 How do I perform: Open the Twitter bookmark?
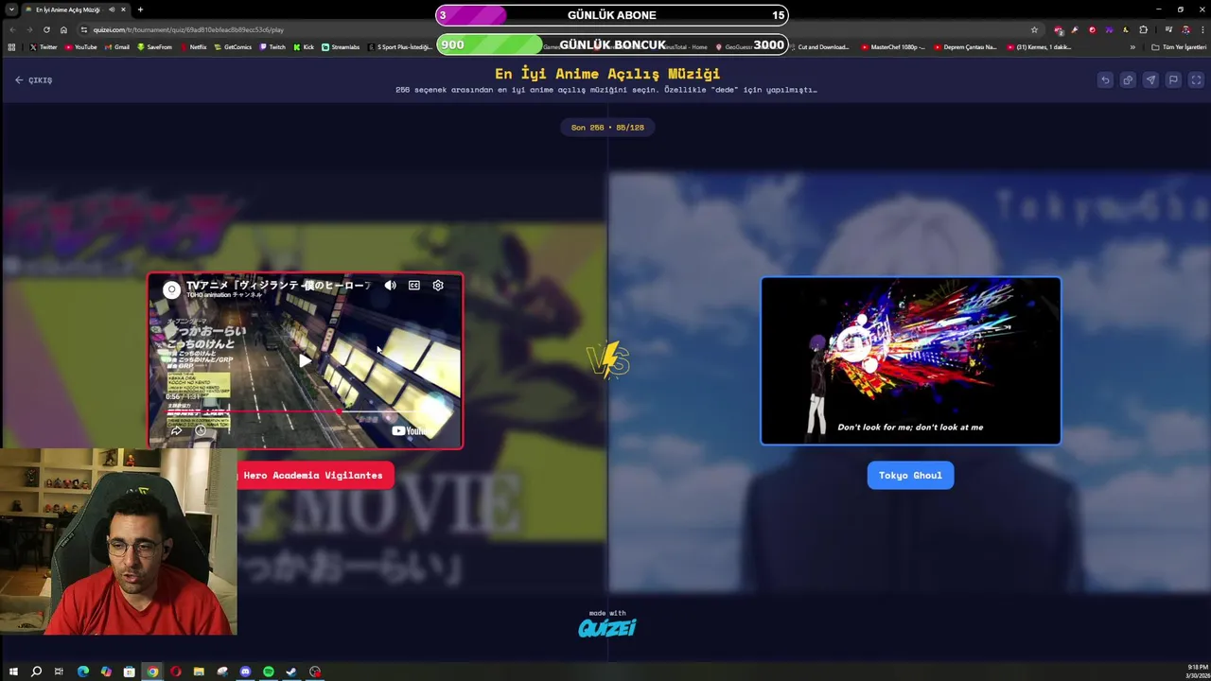point(44,46)
